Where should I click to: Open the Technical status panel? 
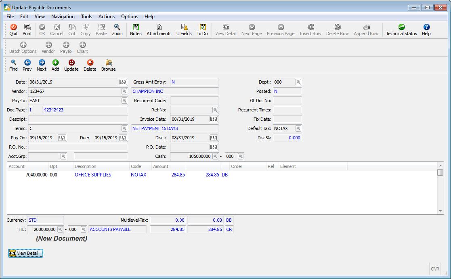coord(401,29)
